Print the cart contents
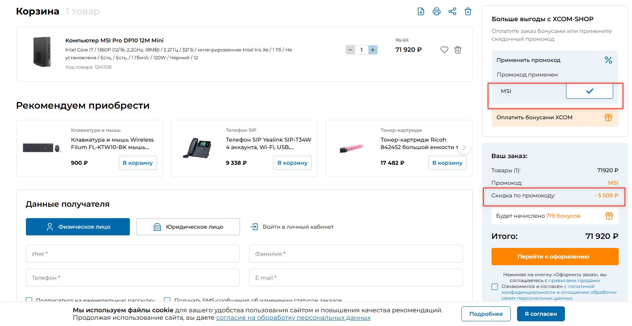632x326 pixels. tap(437, 11)
